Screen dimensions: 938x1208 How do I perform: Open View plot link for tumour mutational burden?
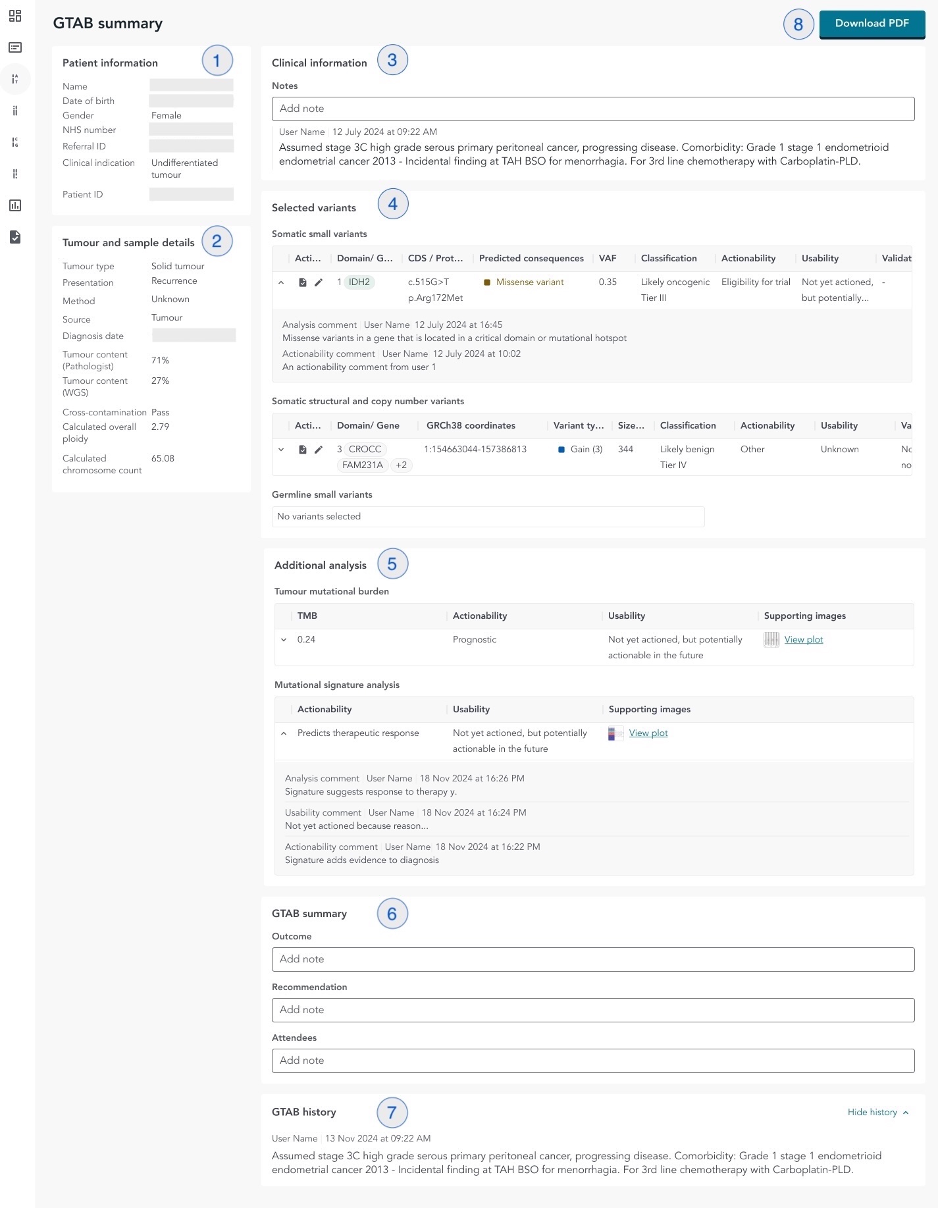[x=803, y=640]
